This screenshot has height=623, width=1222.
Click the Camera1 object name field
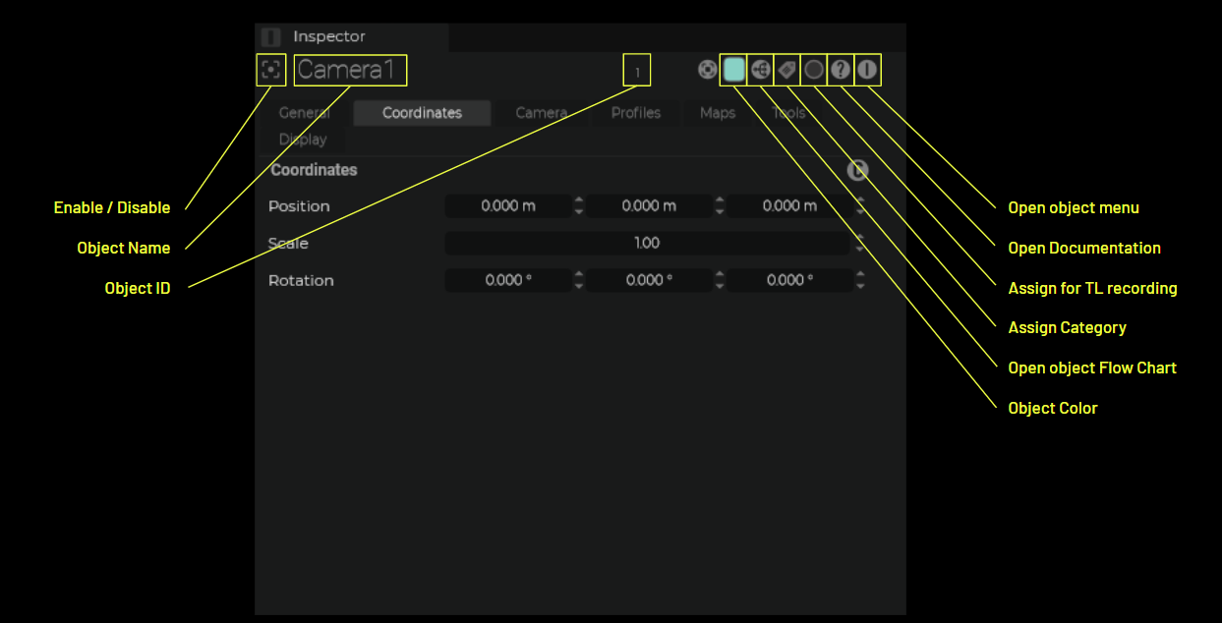pos(349,71)
